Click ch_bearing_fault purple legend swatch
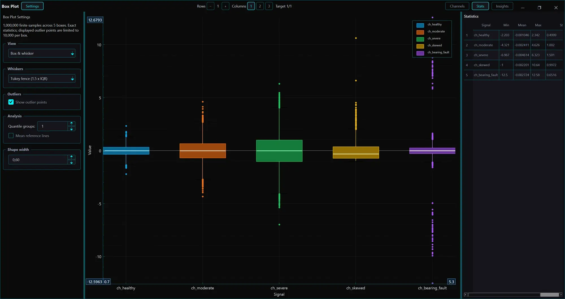Viewport: 565px width, 299px height. pos(420,53)
